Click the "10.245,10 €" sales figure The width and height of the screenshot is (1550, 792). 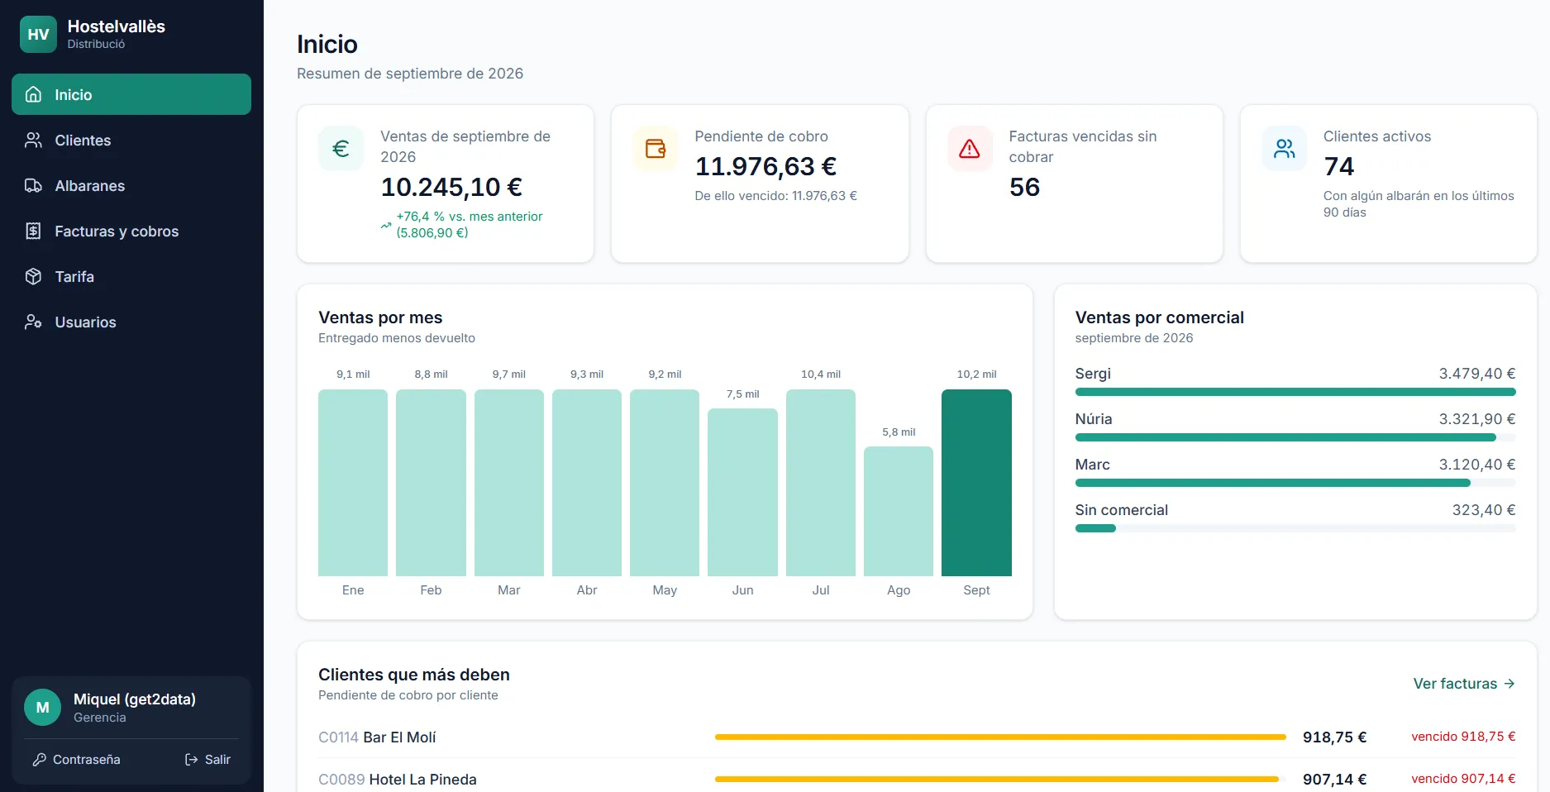(451, 187)
